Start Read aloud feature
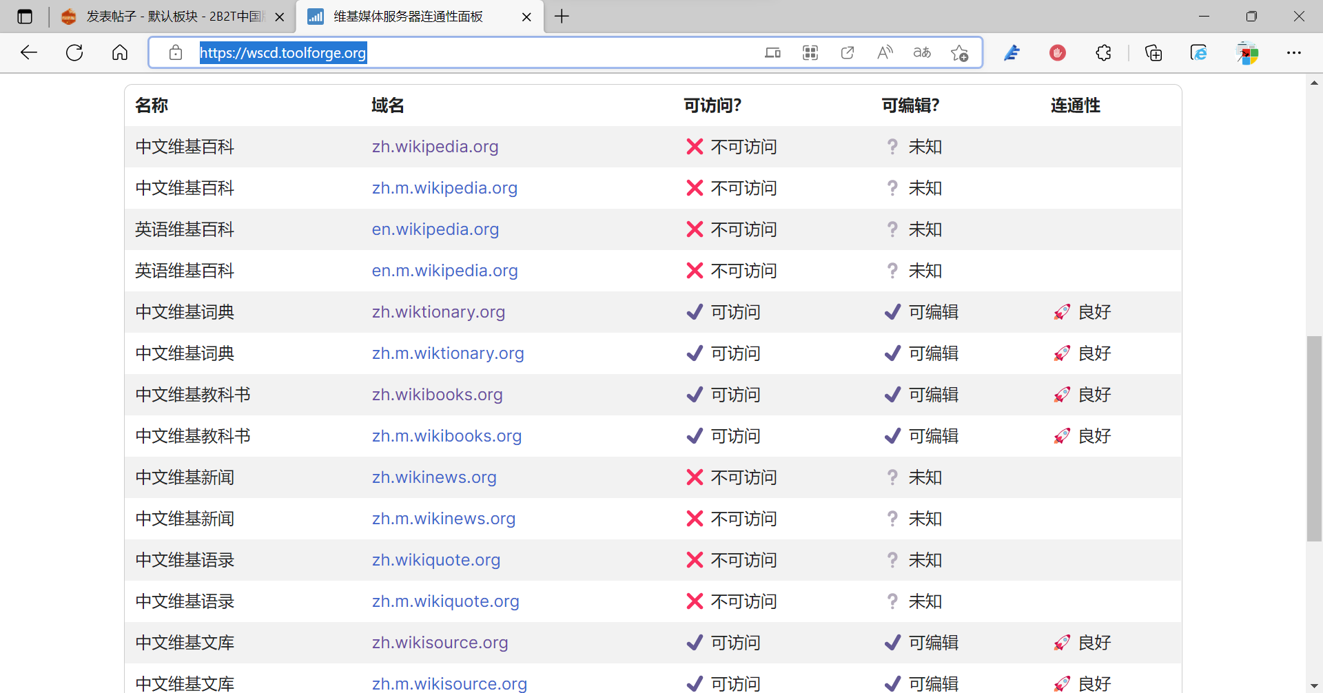The image size is (1323, 693). pyautogui.click(x=885, y=52)
